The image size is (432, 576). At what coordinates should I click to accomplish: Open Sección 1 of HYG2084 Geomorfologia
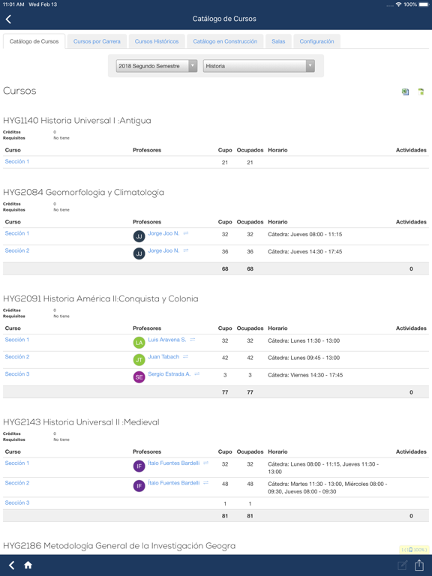point(17,233)
